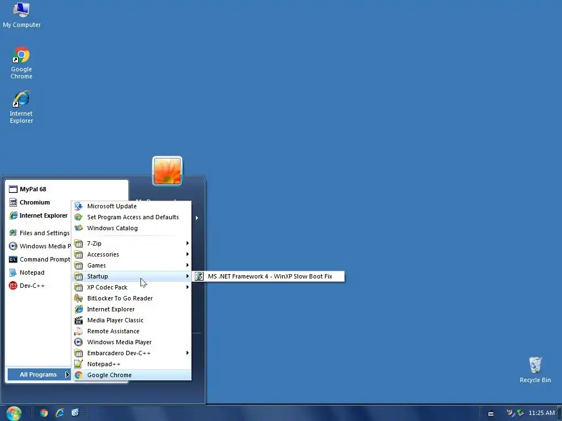
Task: Click the Start orb button
Action: tap(14, 413)
